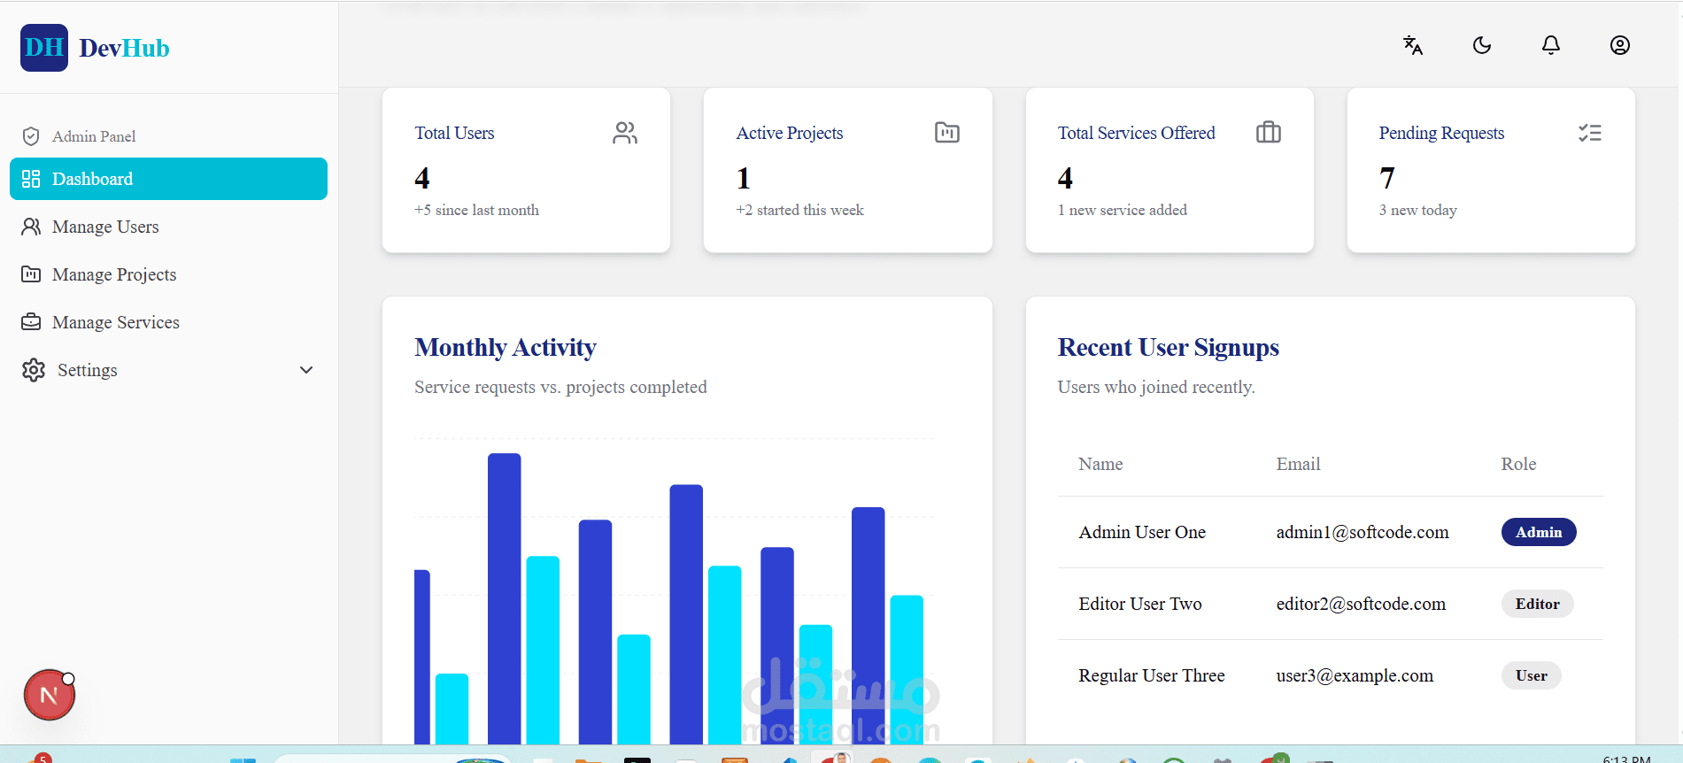Click checklist icon on Pending Requests card

[1590, 133]
